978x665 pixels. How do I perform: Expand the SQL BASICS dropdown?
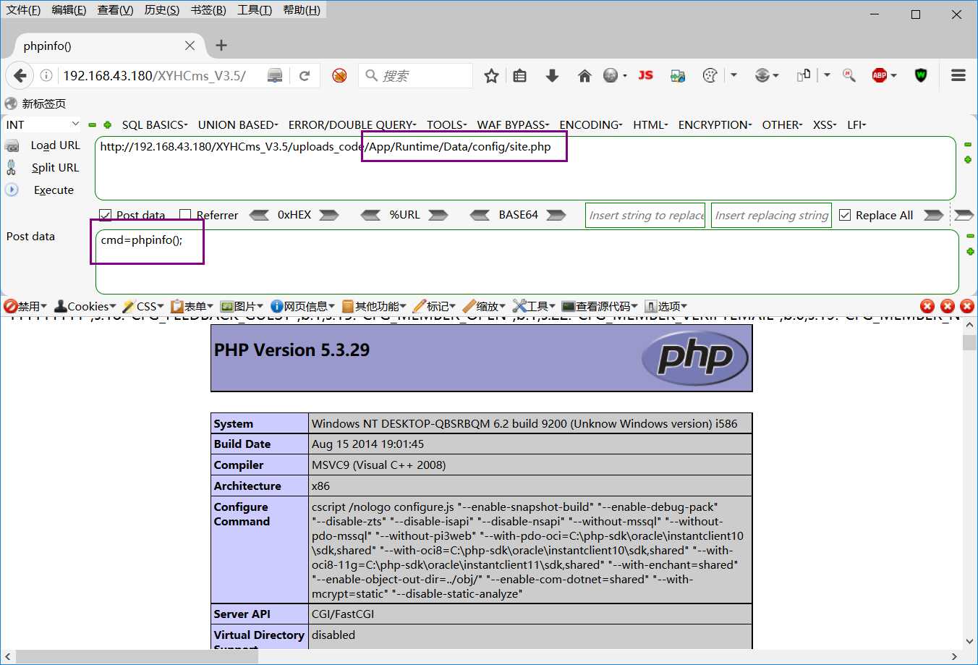click(x=154, y=124)
